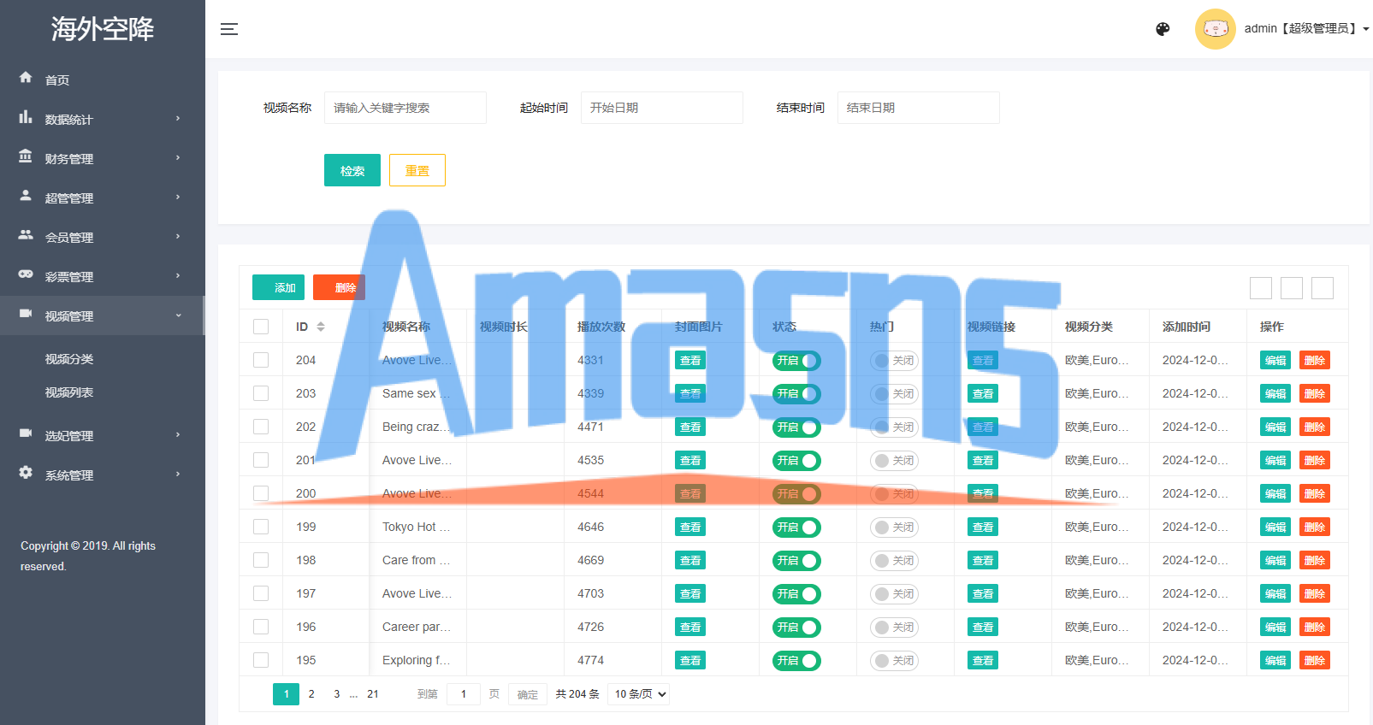Screen dimensions: 1373x725
Task: Open the 10 条/页 page size dropdown
Action: tap(639, 694)
